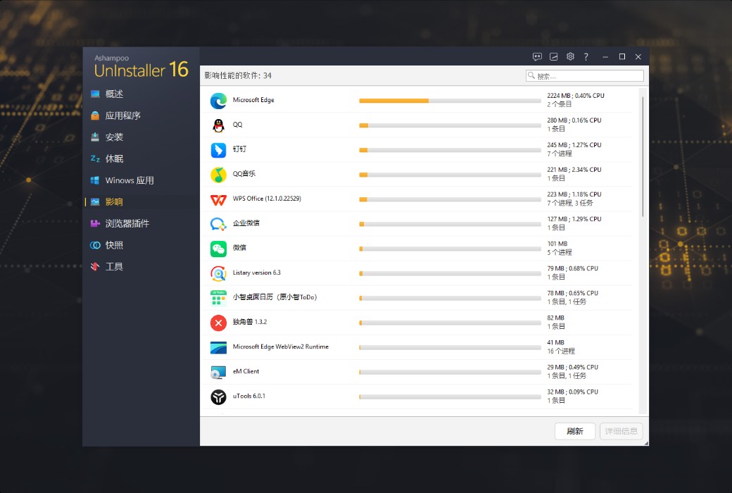Image resolution: width=732 pixels, height=493 pixels.
Task: Click QQ memory usage bar
Action: pyautogui.click(x=450, y=125)
